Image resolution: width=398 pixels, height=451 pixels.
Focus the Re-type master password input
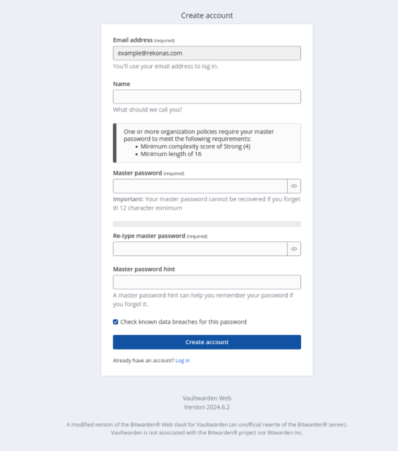click(200, 249)
